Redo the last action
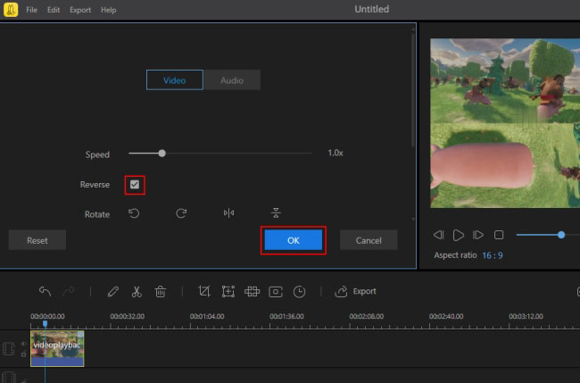The width and height of the screenshot is (580, 383). tap(69, 292)
